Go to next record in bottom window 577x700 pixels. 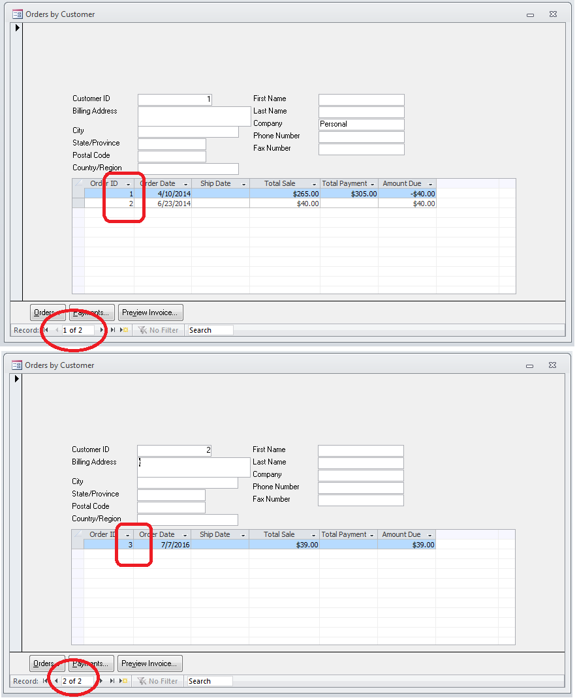coord(101,681)
